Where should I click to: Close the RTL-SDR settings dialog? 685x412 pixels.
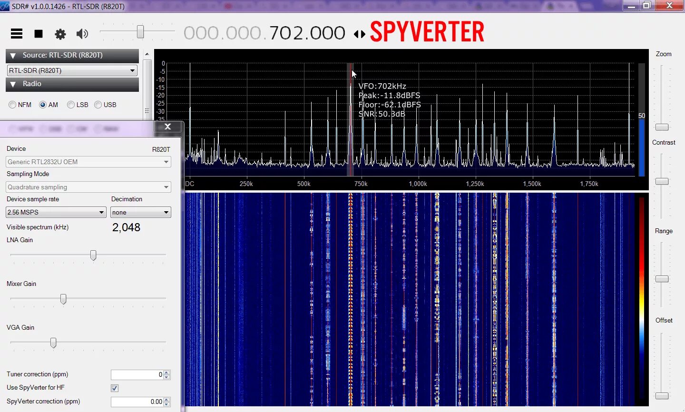tap(167, 127)
